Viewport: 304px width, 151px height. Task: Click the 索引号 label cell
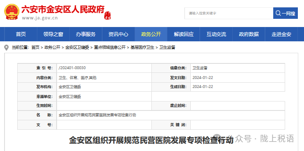pyautogui.click(x=37, y=68)
